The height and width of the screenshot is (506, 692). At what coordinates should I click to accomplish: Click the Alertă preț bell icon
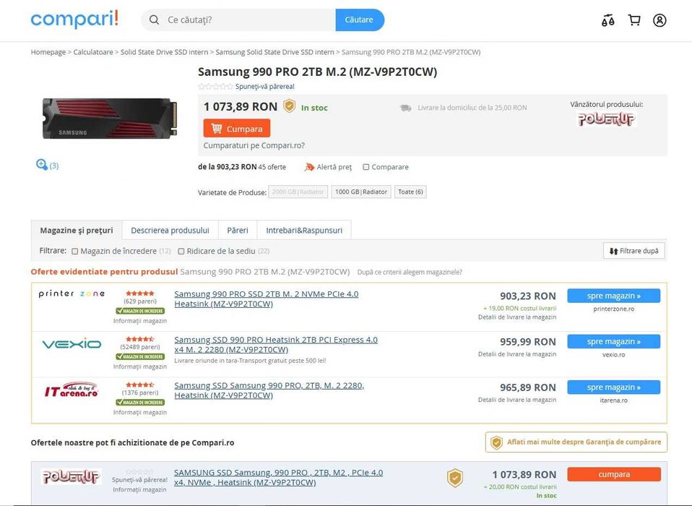pyautogui.click(x=309, y=167)
